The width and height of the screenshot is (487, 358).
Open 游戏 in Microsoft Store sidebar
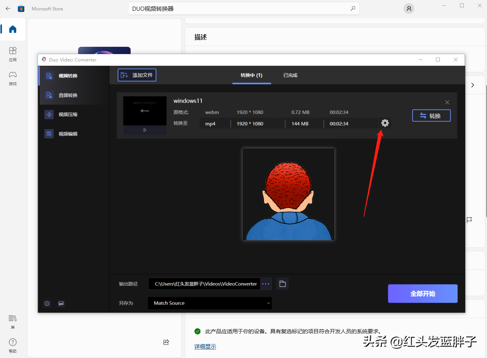tap(13, 78)
